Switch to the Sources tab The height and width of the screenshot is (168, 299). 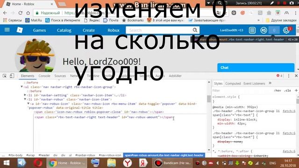[60, 76]
